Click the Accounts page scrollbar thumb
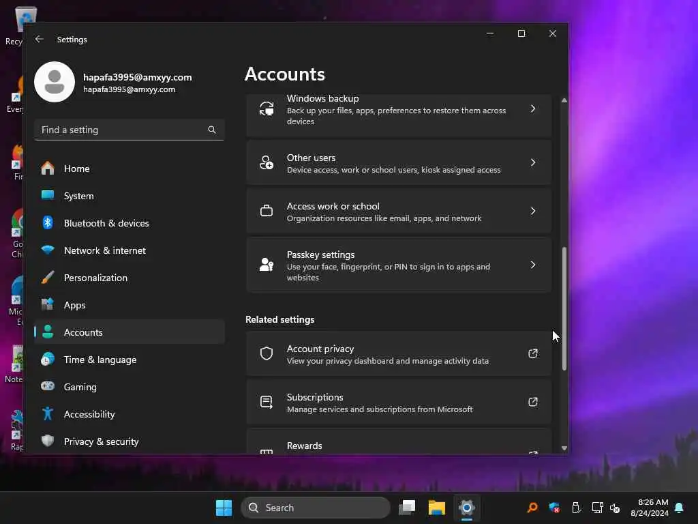 564,308
